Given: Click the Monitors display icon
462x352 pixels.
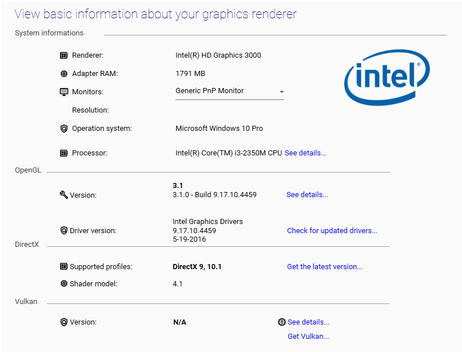Looking at the screenshot, I should [x=64, y=92].
